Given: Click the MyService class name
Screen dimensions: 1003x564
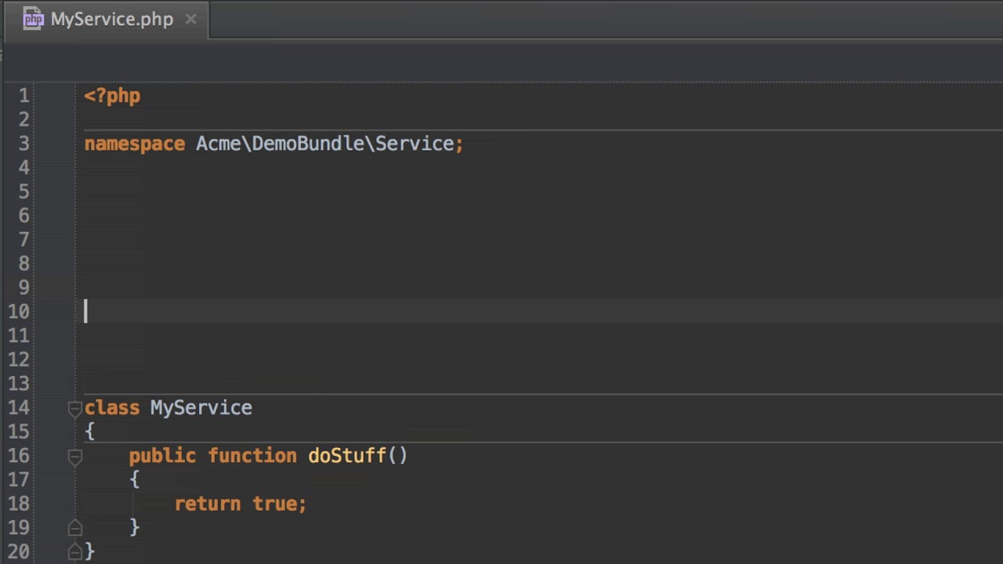Looking at the screenshot, I should (201, 408).
